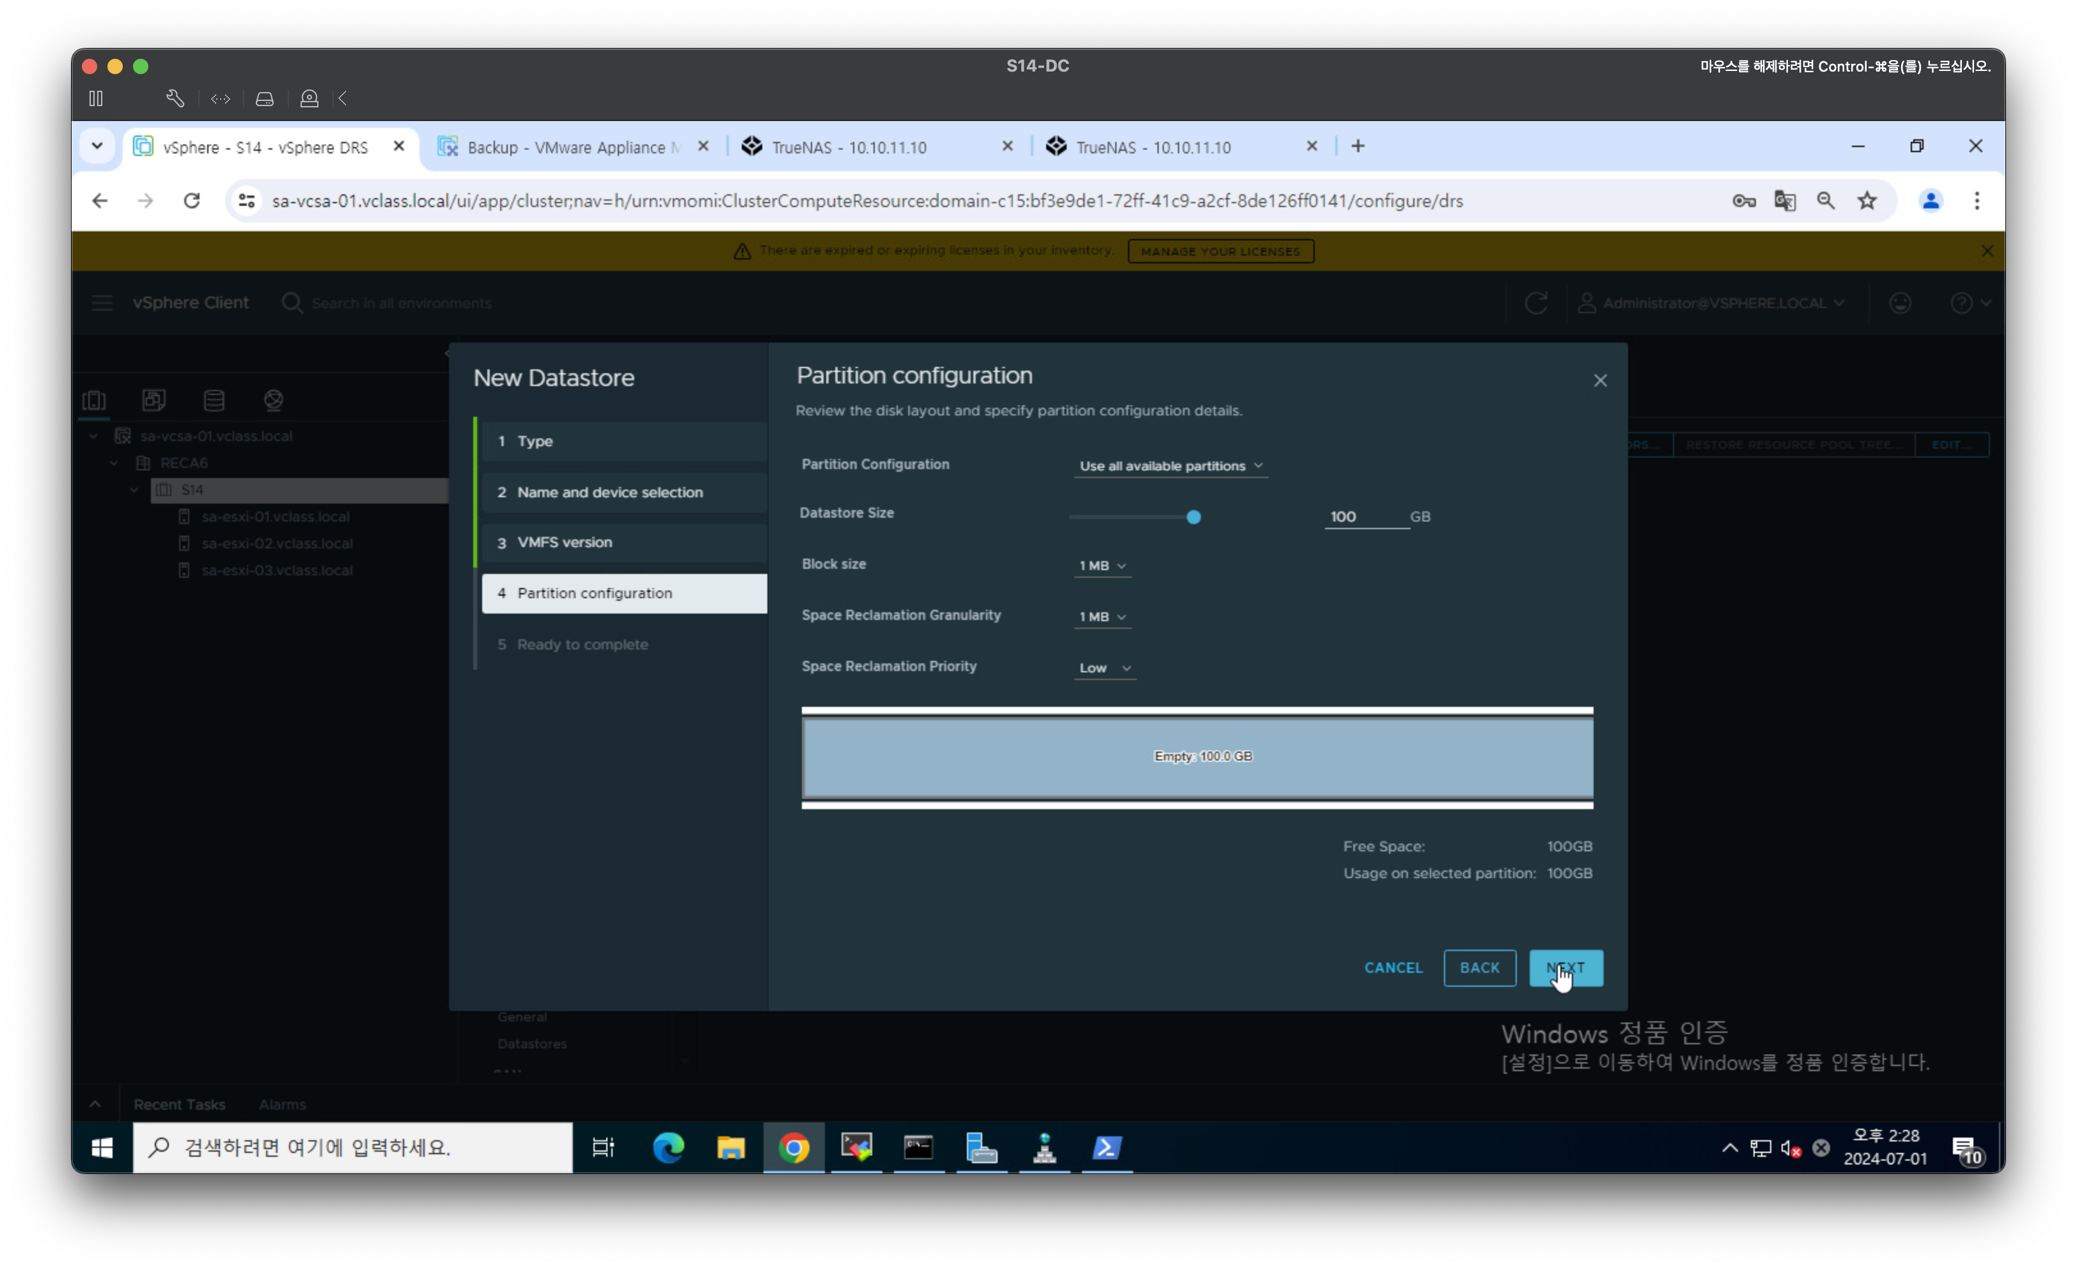This screenshot has width=2077, height=1268.
Task: Open Space Reclamation Granularity dropdown
Action: (x=1102, y=617)
